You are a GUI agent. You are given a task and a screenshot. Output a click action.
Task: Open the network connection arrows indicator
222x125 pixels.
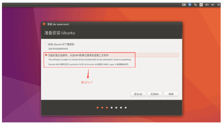[x=195, y=5]
